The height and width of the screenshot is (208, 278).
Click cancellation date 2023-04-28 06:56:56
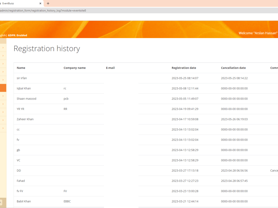(234, 171)
